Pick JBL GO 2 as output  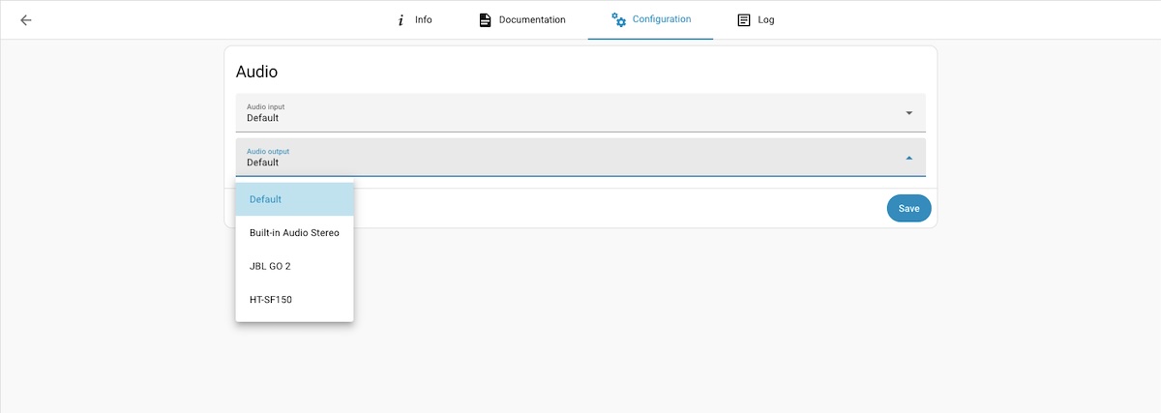coord(270,266)
